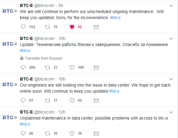Open the 5h tweet's chevron menu
The image size is (178, 138).
coord(171,5)
